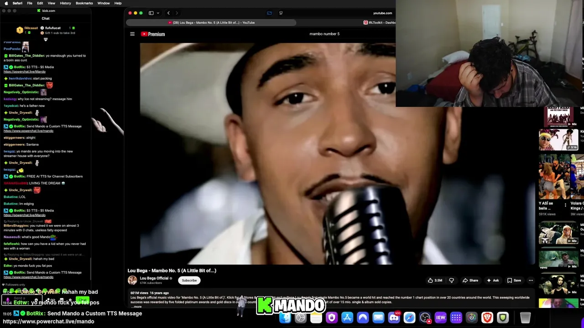Open green shield app in Dock
Image resolution: width=584 pixels, height=328 pixels.
pyautogui.click(x=502, y=318)
